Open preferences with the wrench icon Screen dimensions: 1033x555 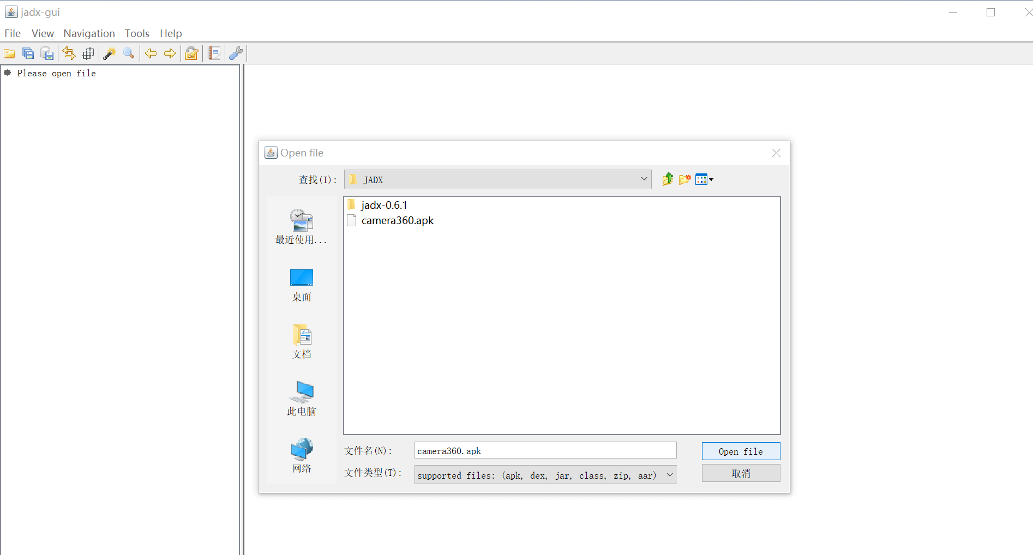(x=236, y=53)
